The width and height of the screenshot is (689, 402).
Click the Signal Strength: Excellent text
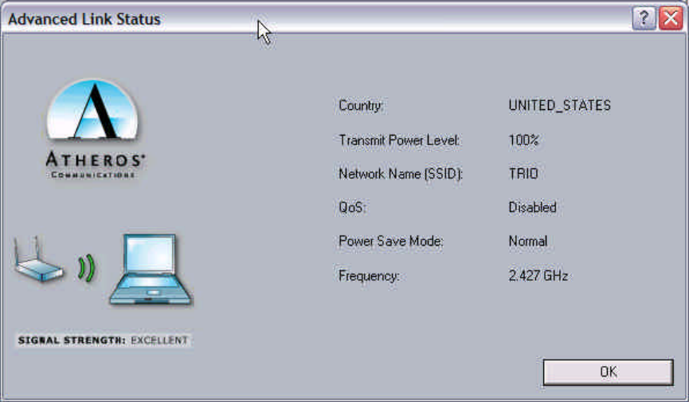pos(103,341)
